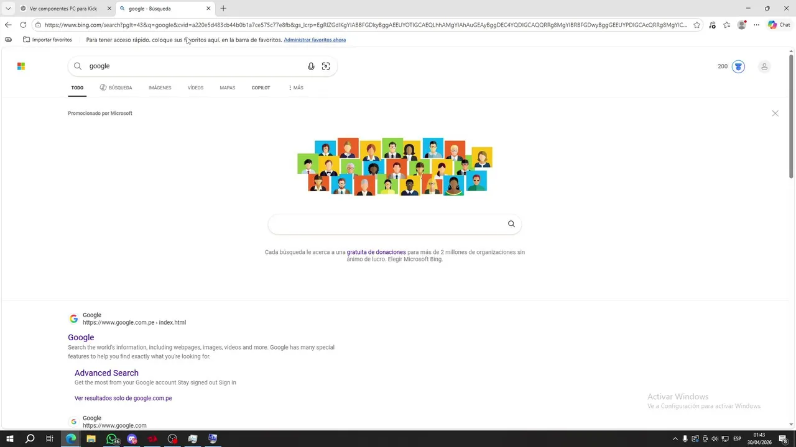Open WhatsApp from the taskbar

[112, 439]
